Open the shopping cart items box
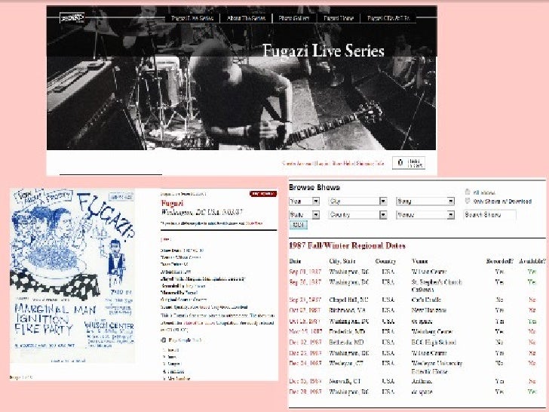This screenshot has height=412, width=549. click(409, 163)
